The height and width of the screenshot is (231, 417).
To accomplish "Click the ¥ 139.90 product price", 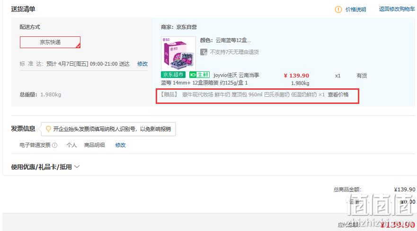I will tap(296, 76).
